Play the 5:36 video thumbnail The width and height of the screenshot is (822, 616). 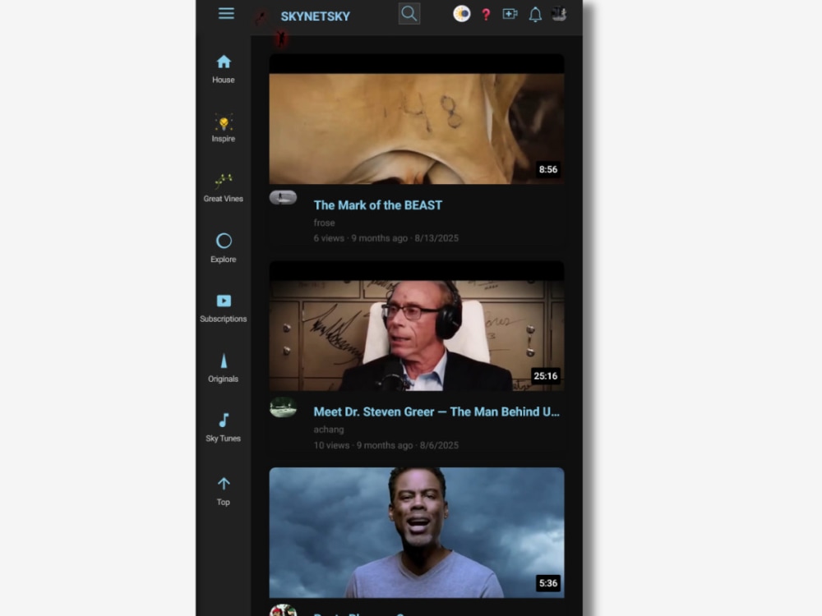[417, 533]
